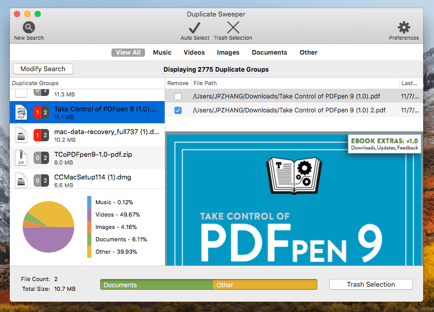
Task: Select the TCoPDFpen9-1.0-pdf.zip group
Action: 87,158
